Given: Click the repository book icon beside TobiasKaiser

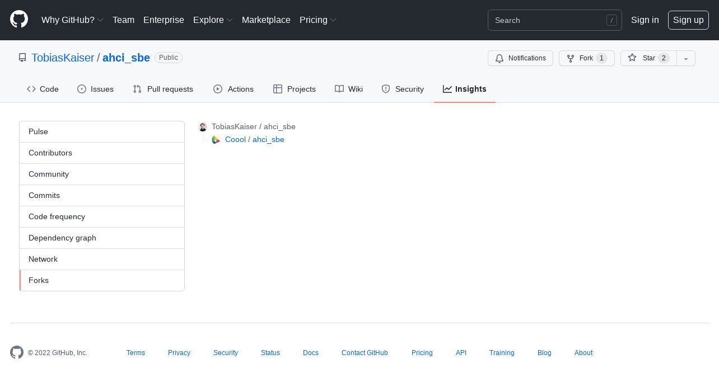Looking at the screenshot, I should point(22,58).
